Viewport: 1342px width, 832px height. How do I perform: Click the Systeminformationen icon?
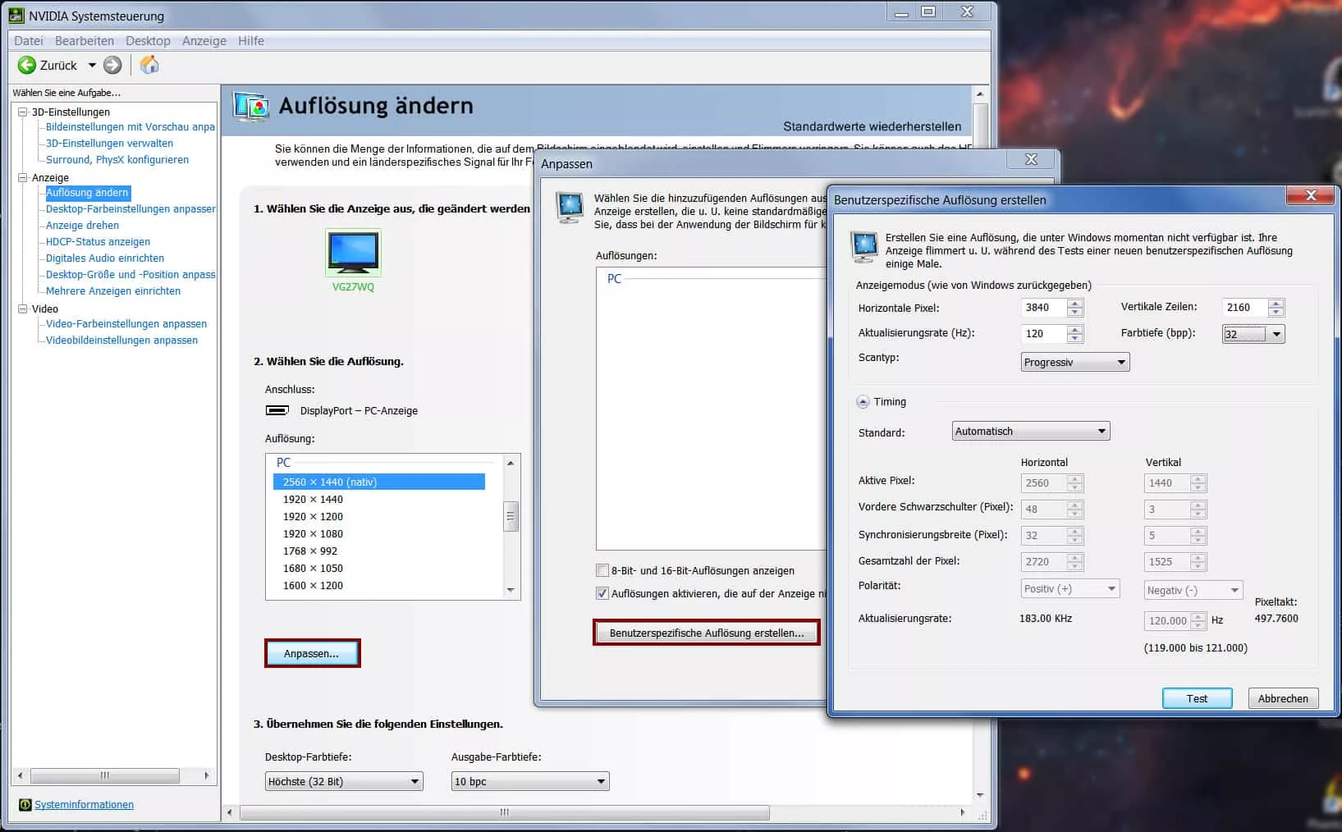[x=25, y=805]
